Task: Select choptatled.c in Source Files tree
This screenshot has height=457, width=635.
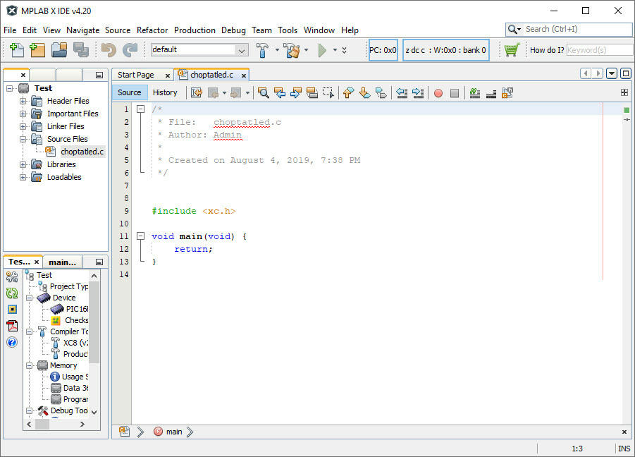Action: pos(82,152)
